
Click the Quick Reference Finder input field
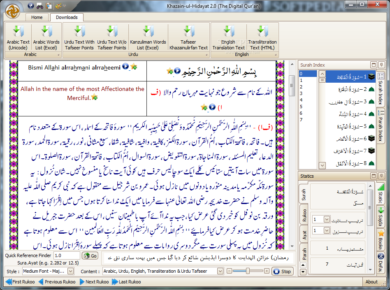67,255
